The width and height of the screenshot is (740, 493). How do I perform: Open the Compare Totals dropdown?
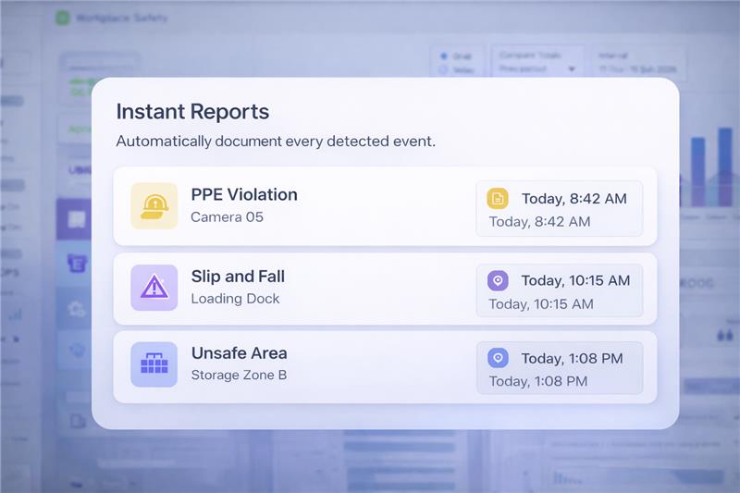[x=536, y=62]
